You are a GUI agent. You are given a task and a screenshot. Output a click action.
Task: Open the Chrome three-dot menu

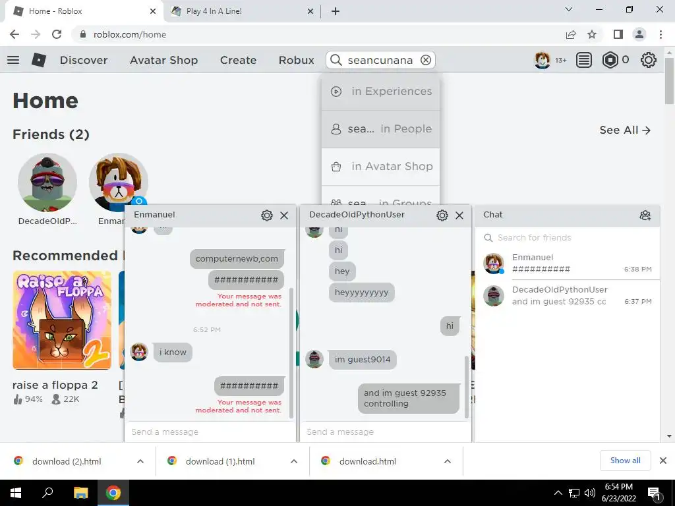(660, 34)
